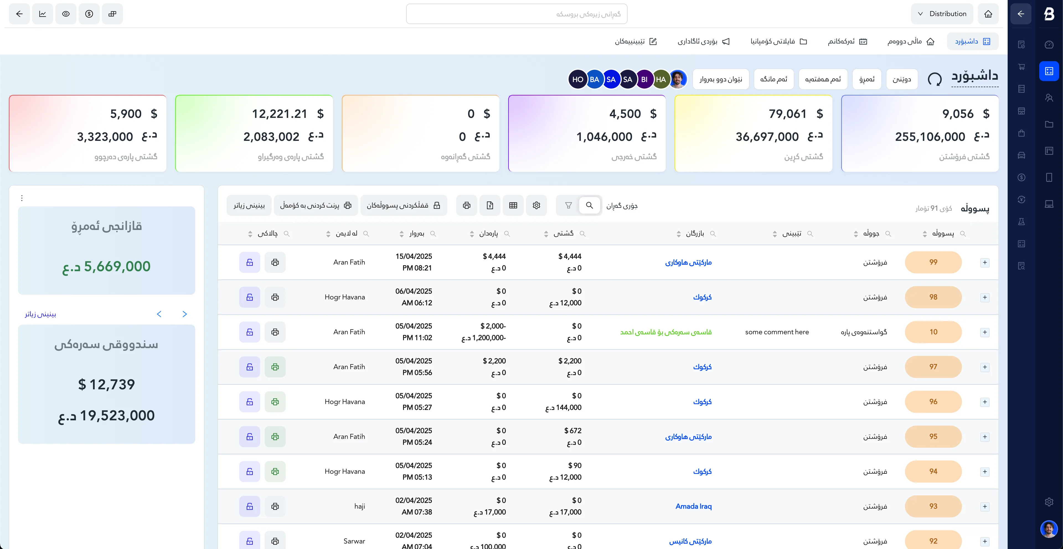1063x549 pixels.
Task: Toggle lock icon for invoice 99 row
Action: (249, 262)
